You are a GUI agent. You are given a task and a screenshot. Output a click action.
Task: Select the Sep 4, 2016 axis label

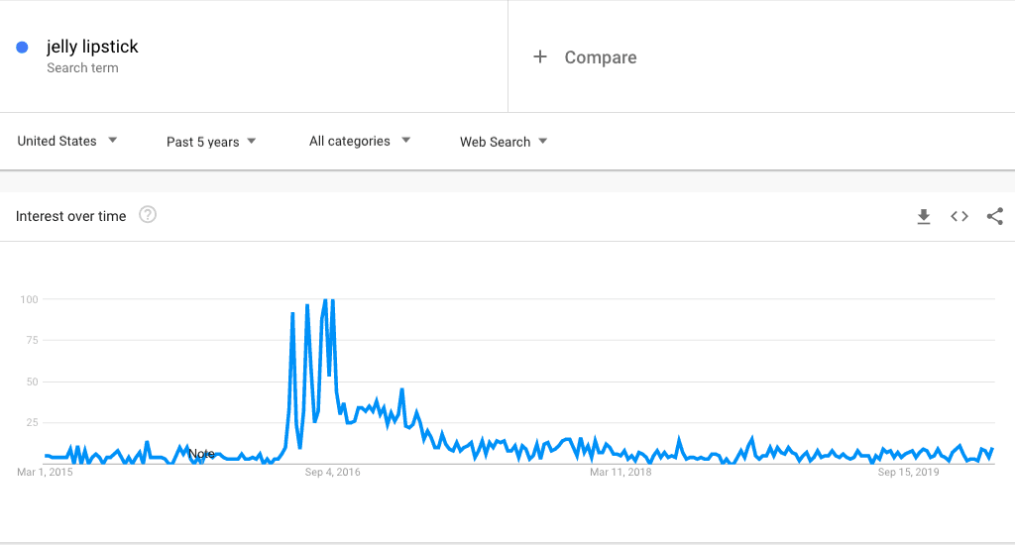(x=333, y=472)
